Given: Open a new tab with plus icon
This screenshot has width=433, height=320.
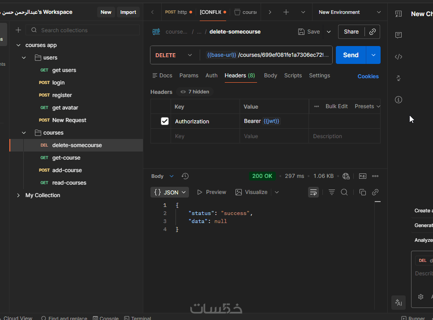Looking at the screenshot, I should coord(286,12).
